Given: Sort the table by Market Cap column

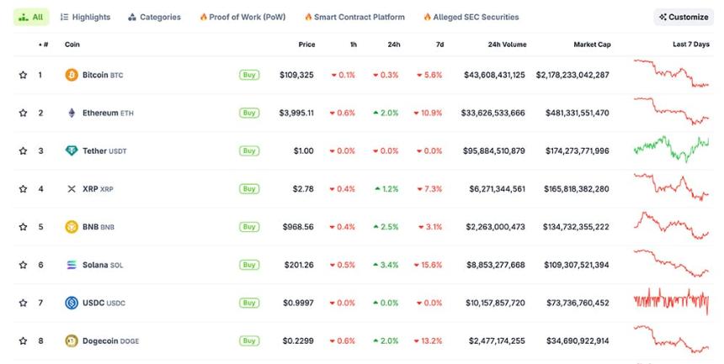Looking at the screenshot, I should click(x=592, y=44).
